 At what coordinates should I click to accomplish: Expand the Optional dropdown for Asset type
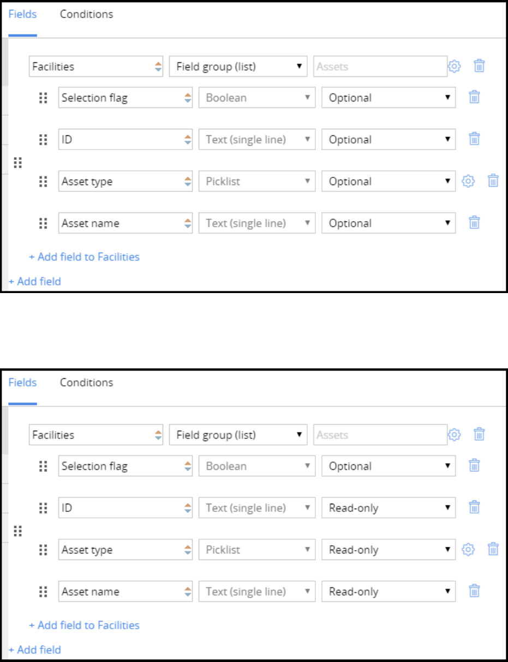pyautogui.click(x=389, y=181)
